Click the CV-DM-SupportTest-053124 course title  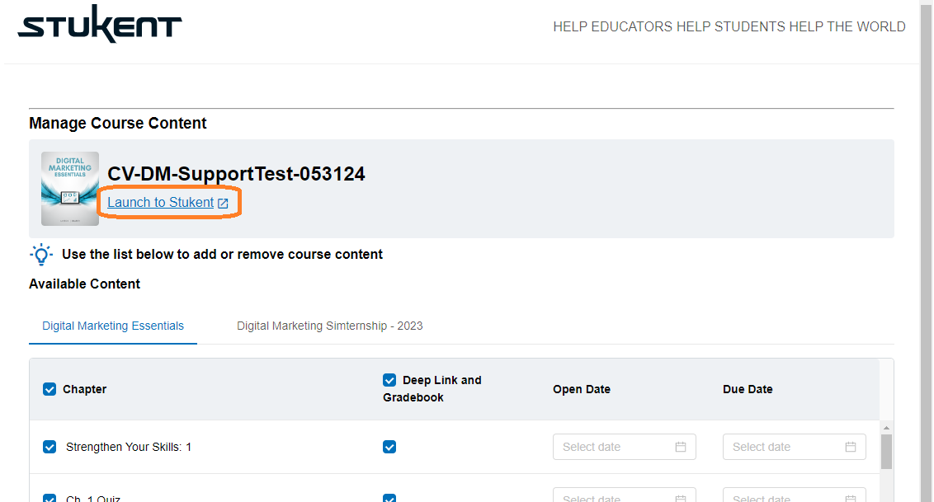(236, 174)
